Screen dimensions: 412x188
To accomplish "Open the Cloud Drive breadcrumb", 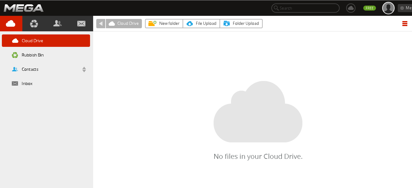I will [x=124, y=23].
